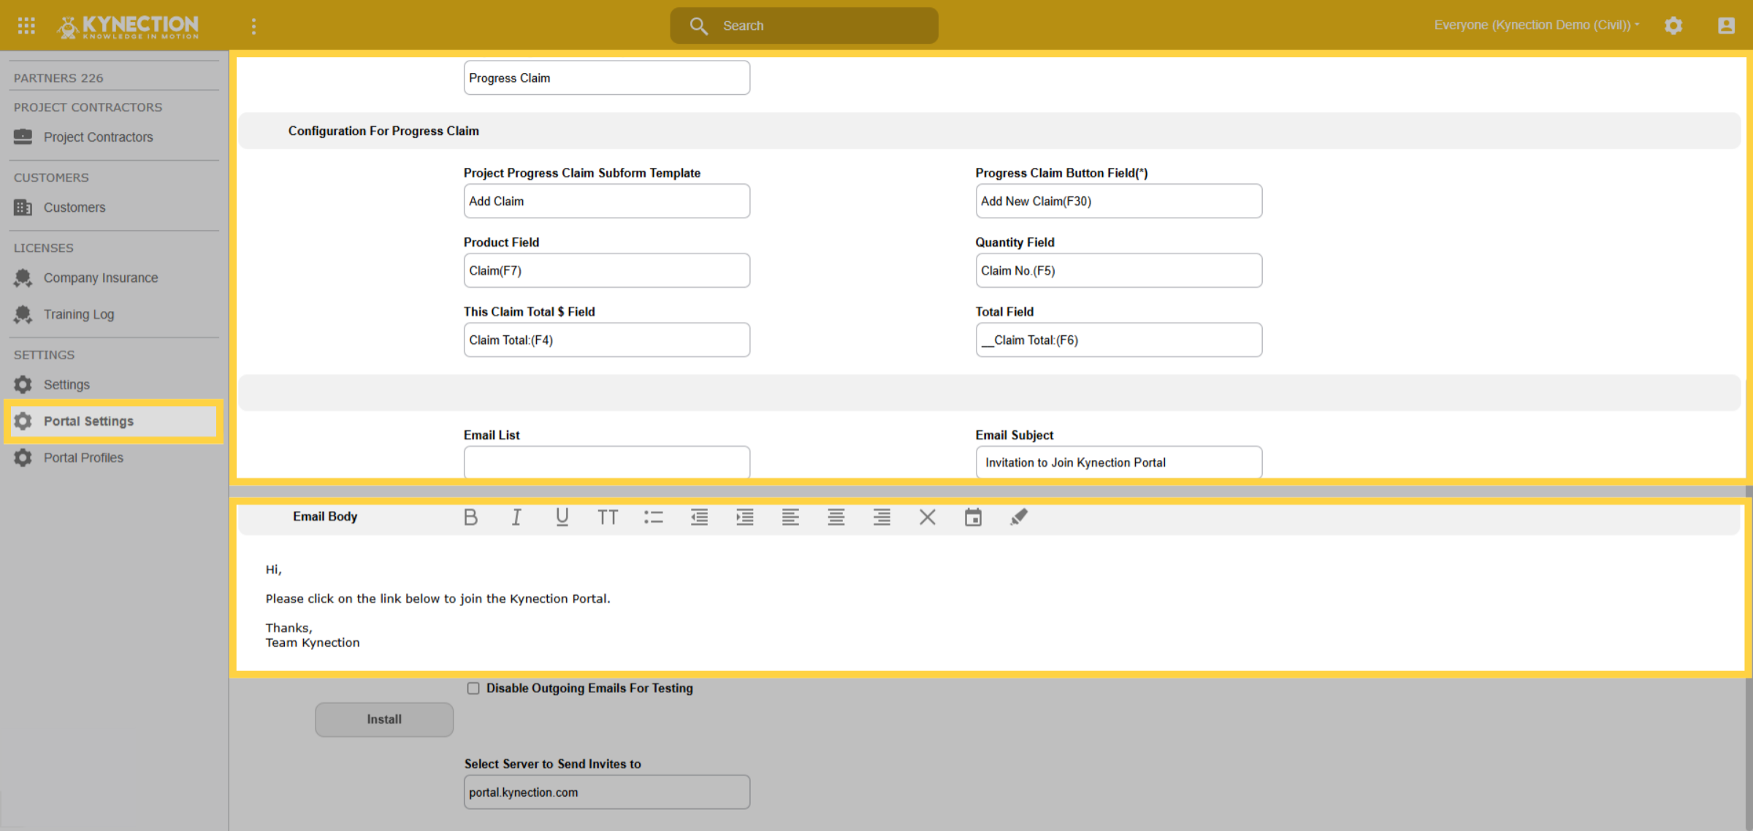The height and width of the screenshot is (831, 1753).
Task: Apply italic formatting in Email Body
Action: (516, 517)
